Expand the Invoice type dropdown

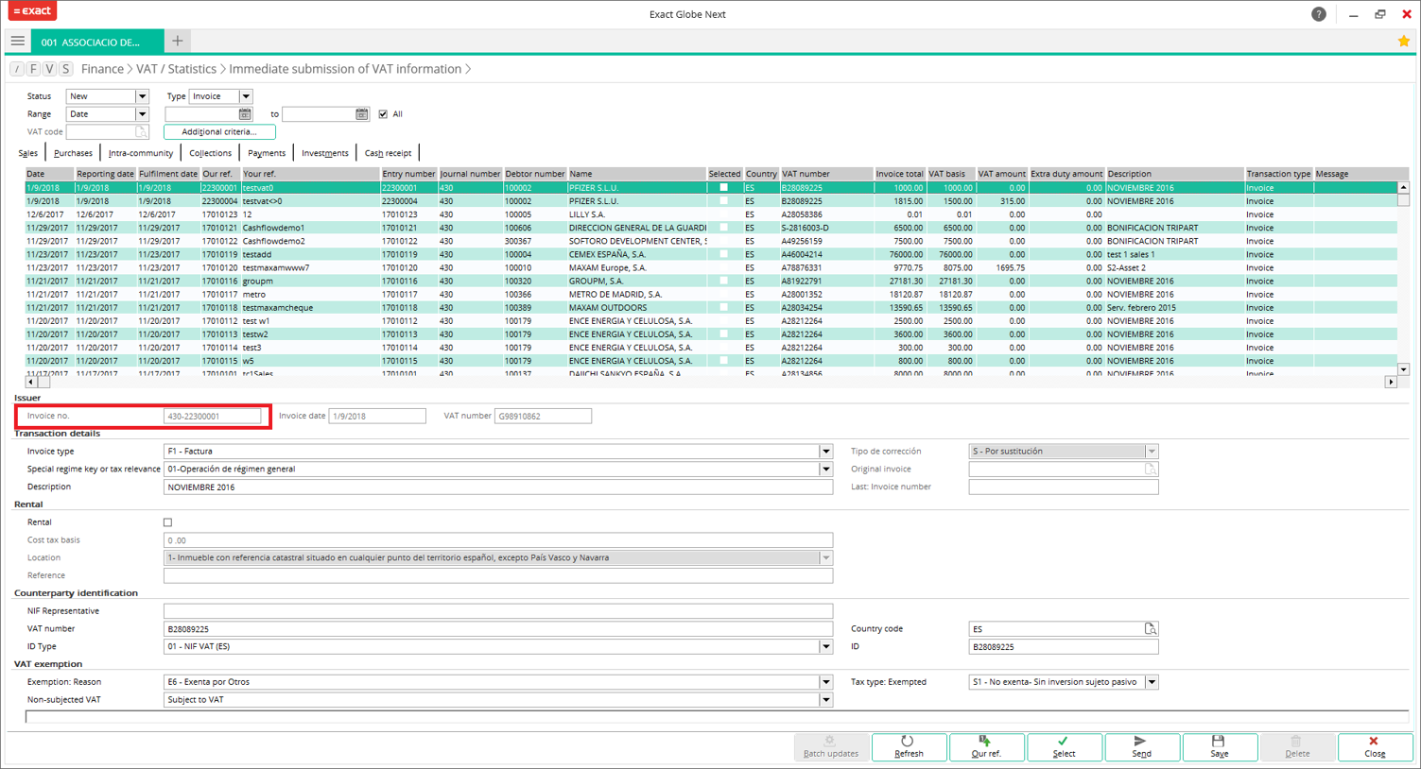(826, 452)
